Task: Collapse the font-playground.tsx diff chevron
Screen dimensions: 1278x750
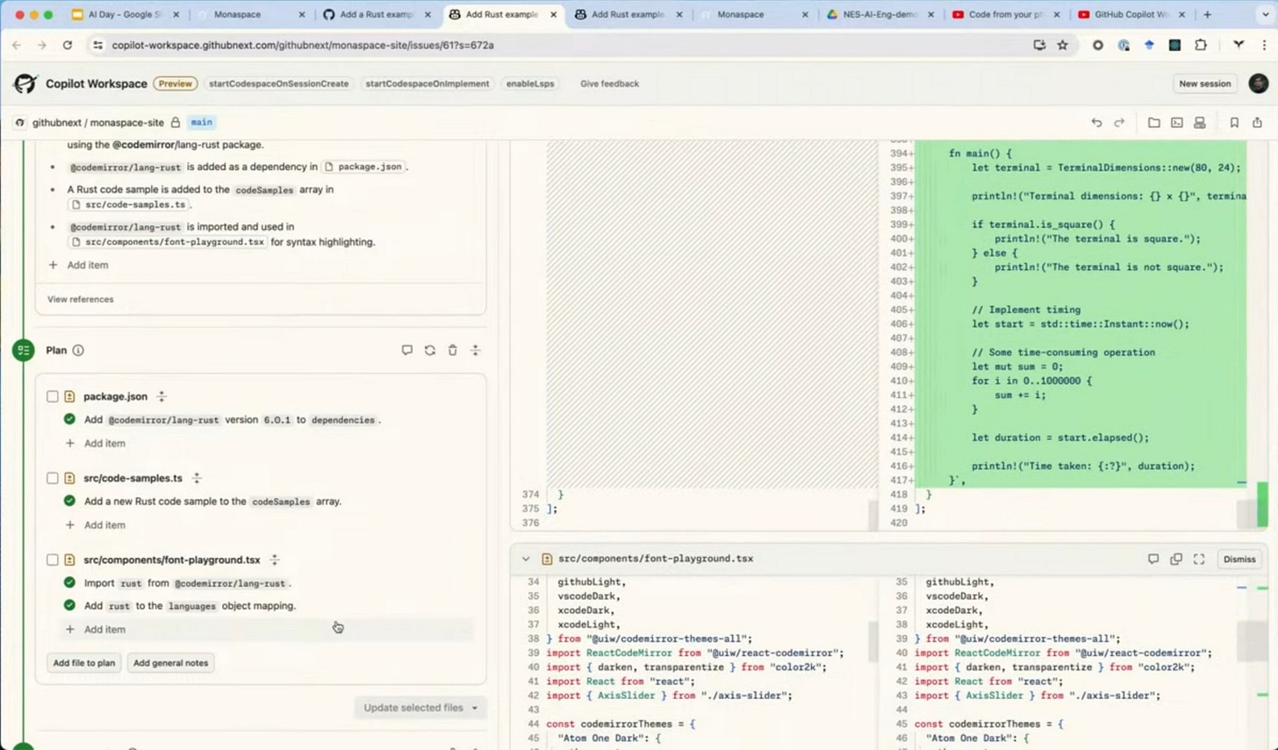Action: pos(526,559)
